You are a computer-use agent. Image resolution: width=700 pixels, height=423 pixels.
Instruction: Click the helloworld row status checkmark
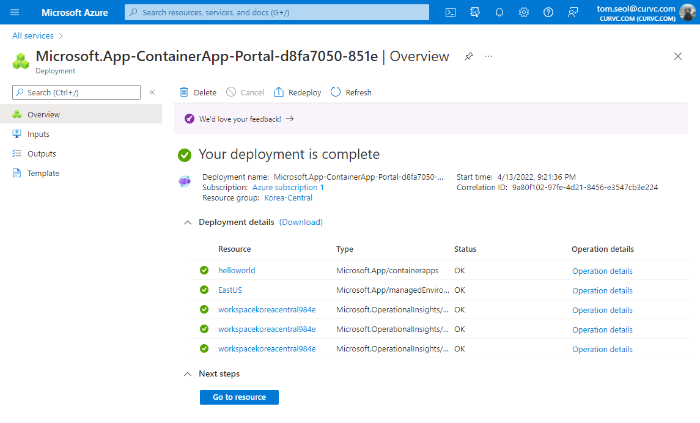pyautogui.click(x=204, y=270)
